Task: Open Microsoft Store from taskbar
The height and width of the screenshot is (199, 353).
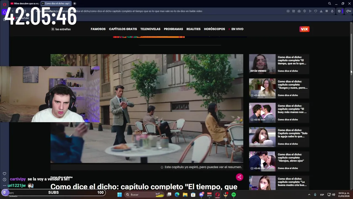Action: (x=193, y=195)
